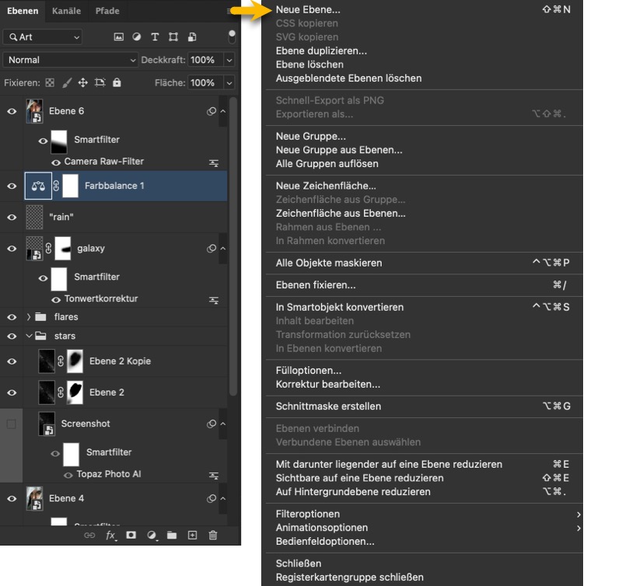
Task: Prevent artboard auto-nesting lock icon
Action: pos(100,82)
